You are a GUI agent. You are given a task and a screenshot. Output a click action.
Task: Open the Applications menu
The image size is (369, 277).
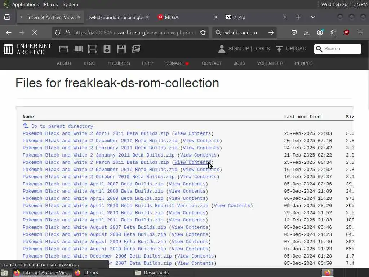pos(26,4)
